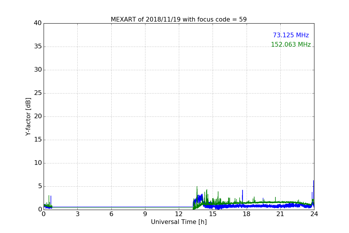Click the plot title mentioning MEXART 2018/11/19

click(179, 20)
